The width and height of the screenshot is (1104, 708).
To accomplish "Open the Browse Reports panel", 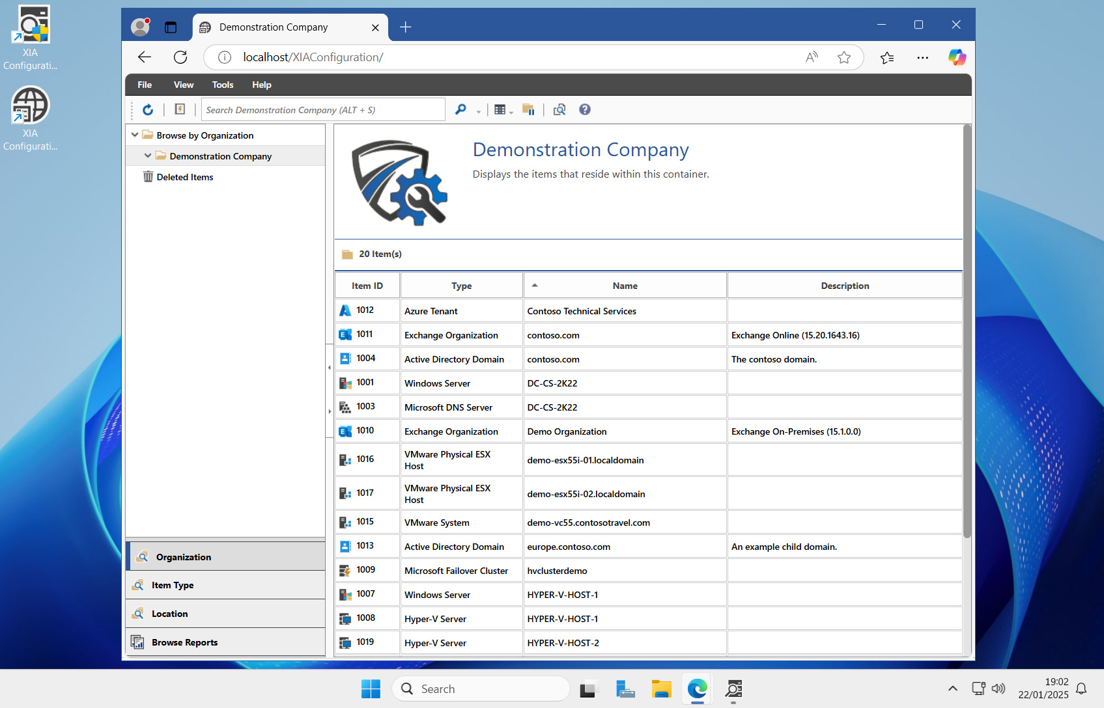I will point(184,642).
